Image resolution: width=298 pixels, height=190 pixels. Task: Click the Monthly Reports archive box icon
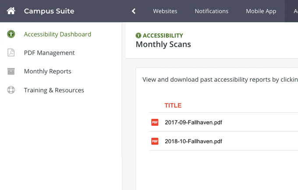pos(11,71)
